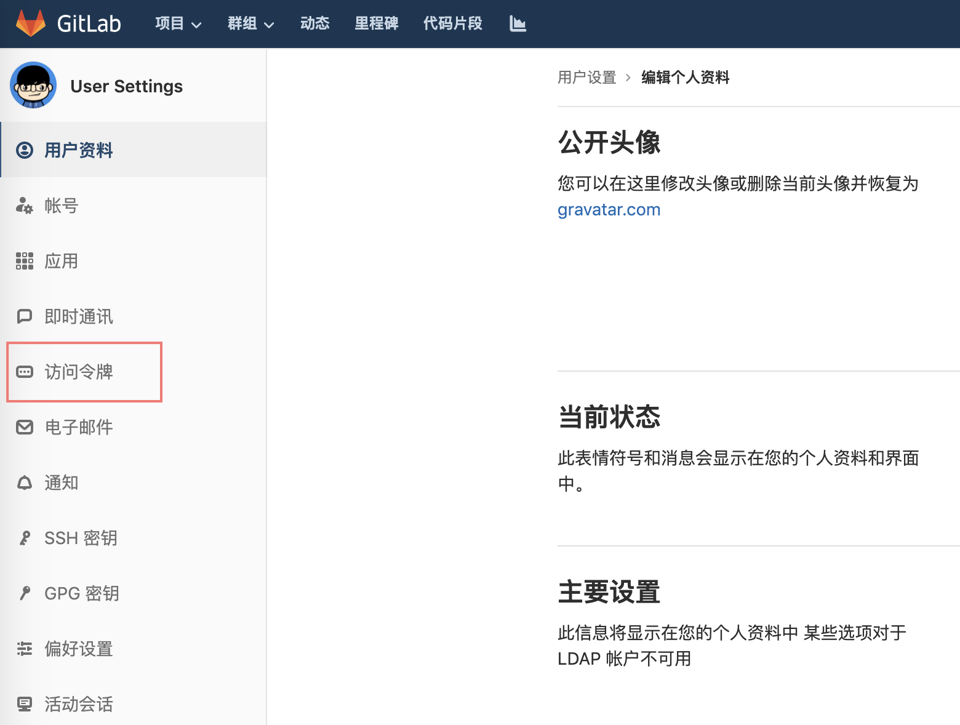Viewport: 960px width, 725px height.
Task: Select the SSH 密钥 key icon
Action: click(24, 538)
